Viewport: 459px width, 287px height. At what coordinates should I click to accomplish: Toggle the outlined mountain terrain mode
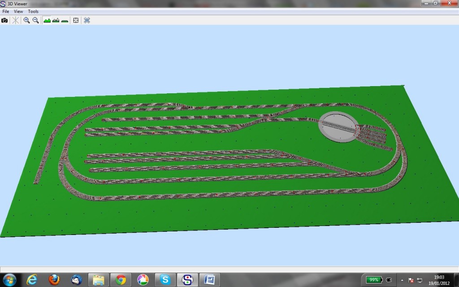pyautogui.click(x=56, y=20)
